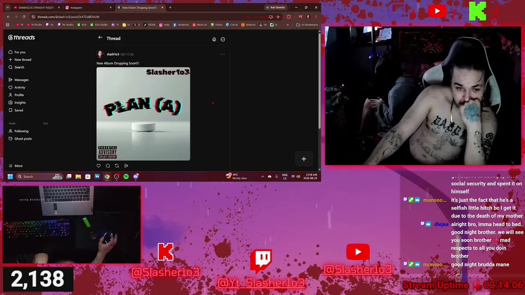
Task: Click the bell notification icon on Thread header
Action: [214, 39]
